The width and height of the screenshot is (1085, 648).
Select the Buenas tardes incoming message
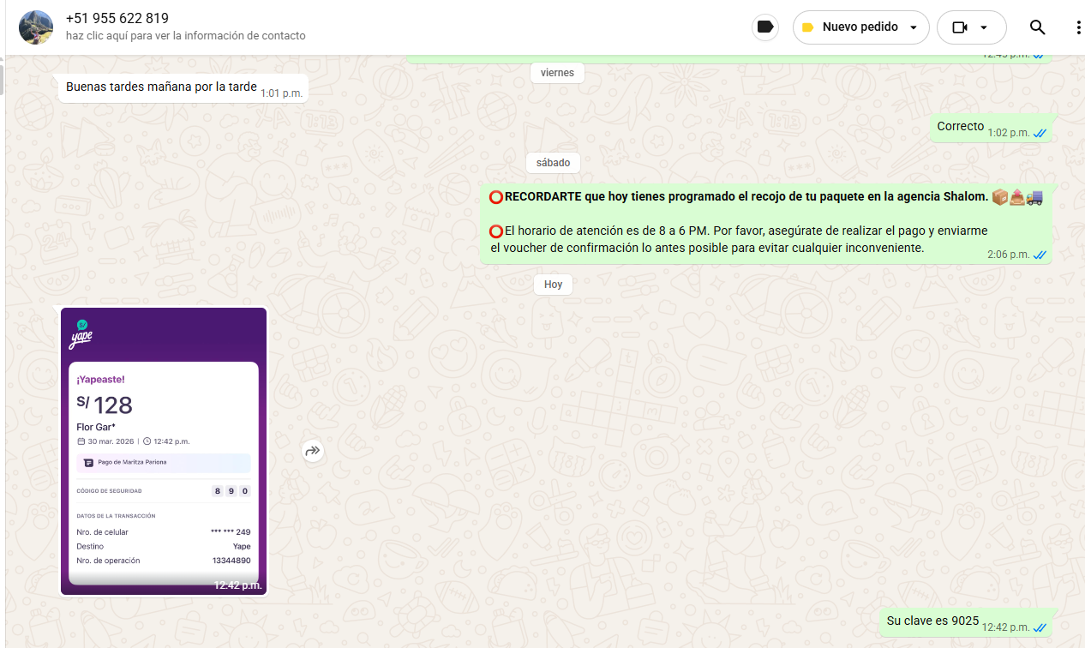[x=161, y=87]
